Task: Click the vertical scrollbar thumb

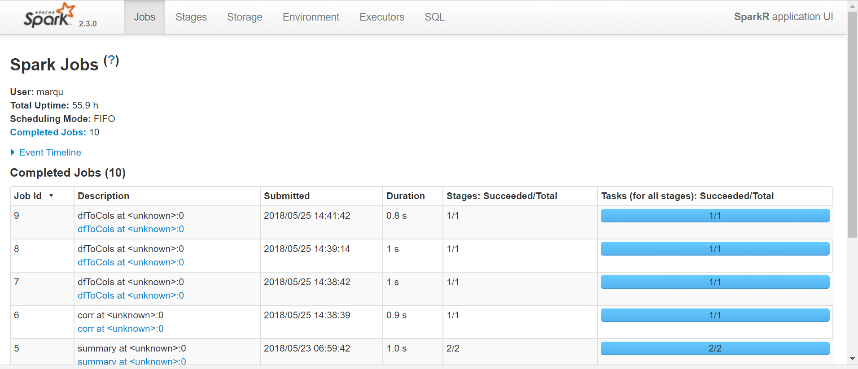Action: (x=852, y=125)
